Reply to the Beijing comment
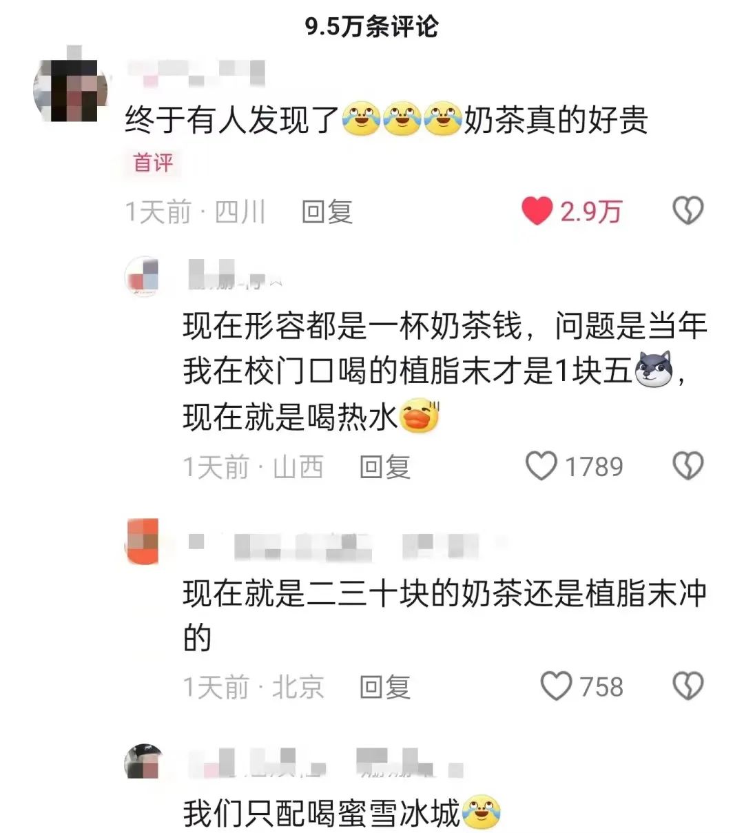The image size is (744, 833). (385, 687)
